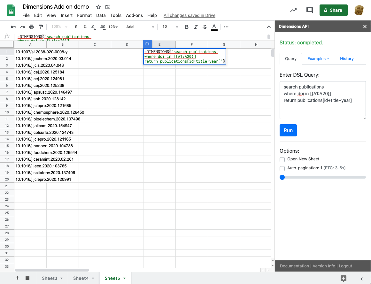Decrease decimal places
Screen dimensions: 371x284
pos(93,27)
